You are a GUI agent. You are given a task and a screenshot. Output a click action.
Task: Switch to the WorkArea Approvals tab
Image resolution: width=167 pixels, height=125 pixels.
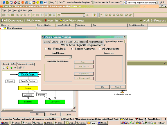click(26, 64)
